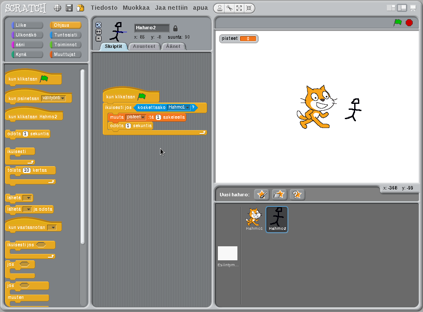Toggle the Hahmo2 sprite lock icon
Image resolution: width=423 pixels, height=312 pixels.
pos(175,28)
